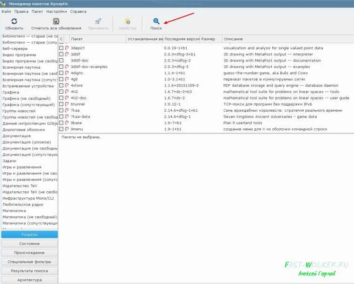The height and width of the screenshot is (284, 354).
Task: Click Debian swirl icon next to 9menu
Action: point(67,129)
